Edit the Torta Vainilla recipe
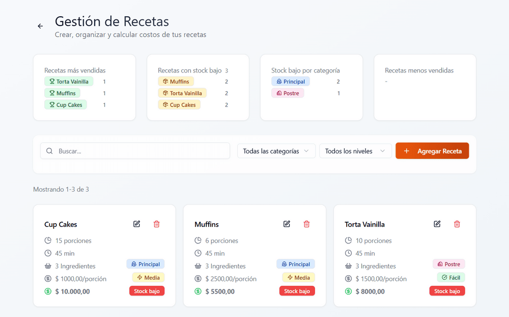This screenshot has width=509, height=317. 437,224
